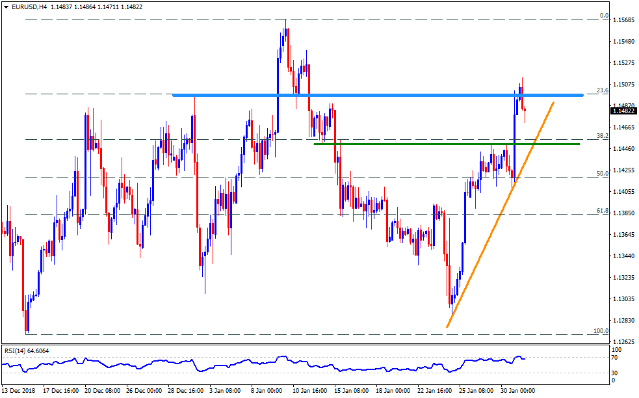
Task: Click the 38.2 Fibonacci level label
Action: (601, 136)
